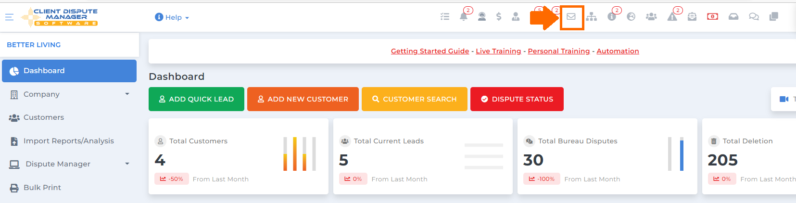Expand the Company sidebar menu

coord(69,94)
